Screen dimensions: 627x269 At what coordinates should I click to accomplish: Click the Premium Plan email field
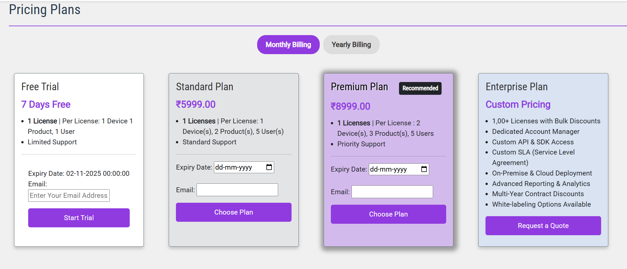(x=392, y=192)
